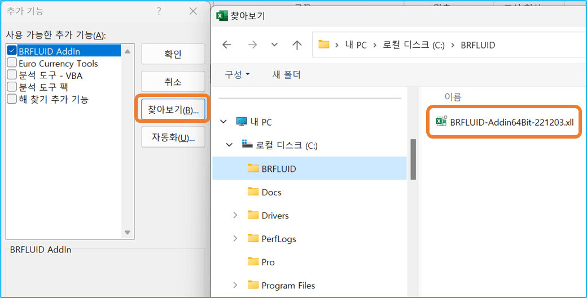Click BRFLUID in the address bar path
Viewport: 587px width, 298px height.
tap(478, 45)
